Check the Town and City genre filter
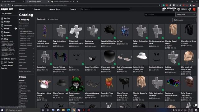The width and height of the screenshot is (199, 112). [x=20, y=91]
